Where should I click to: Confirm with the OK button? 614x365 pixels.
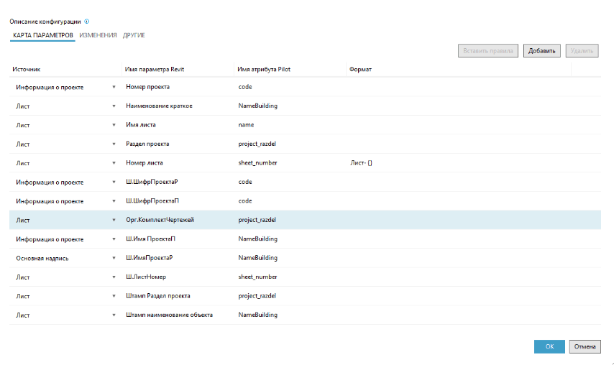click(x=549, y=346)
